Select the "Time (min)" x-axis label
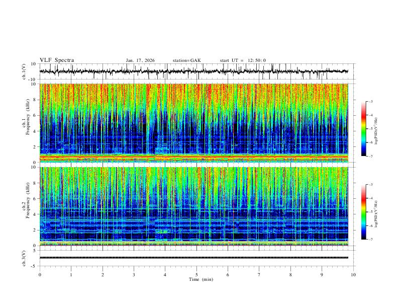 pyautogui.click(x=201, y=279)
